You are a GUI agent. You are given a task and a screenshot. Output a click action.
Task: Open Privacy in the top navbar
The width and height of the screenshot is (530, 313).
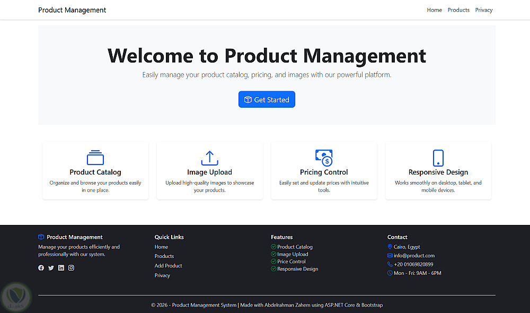pyautogui.click(x=484, y=10)
